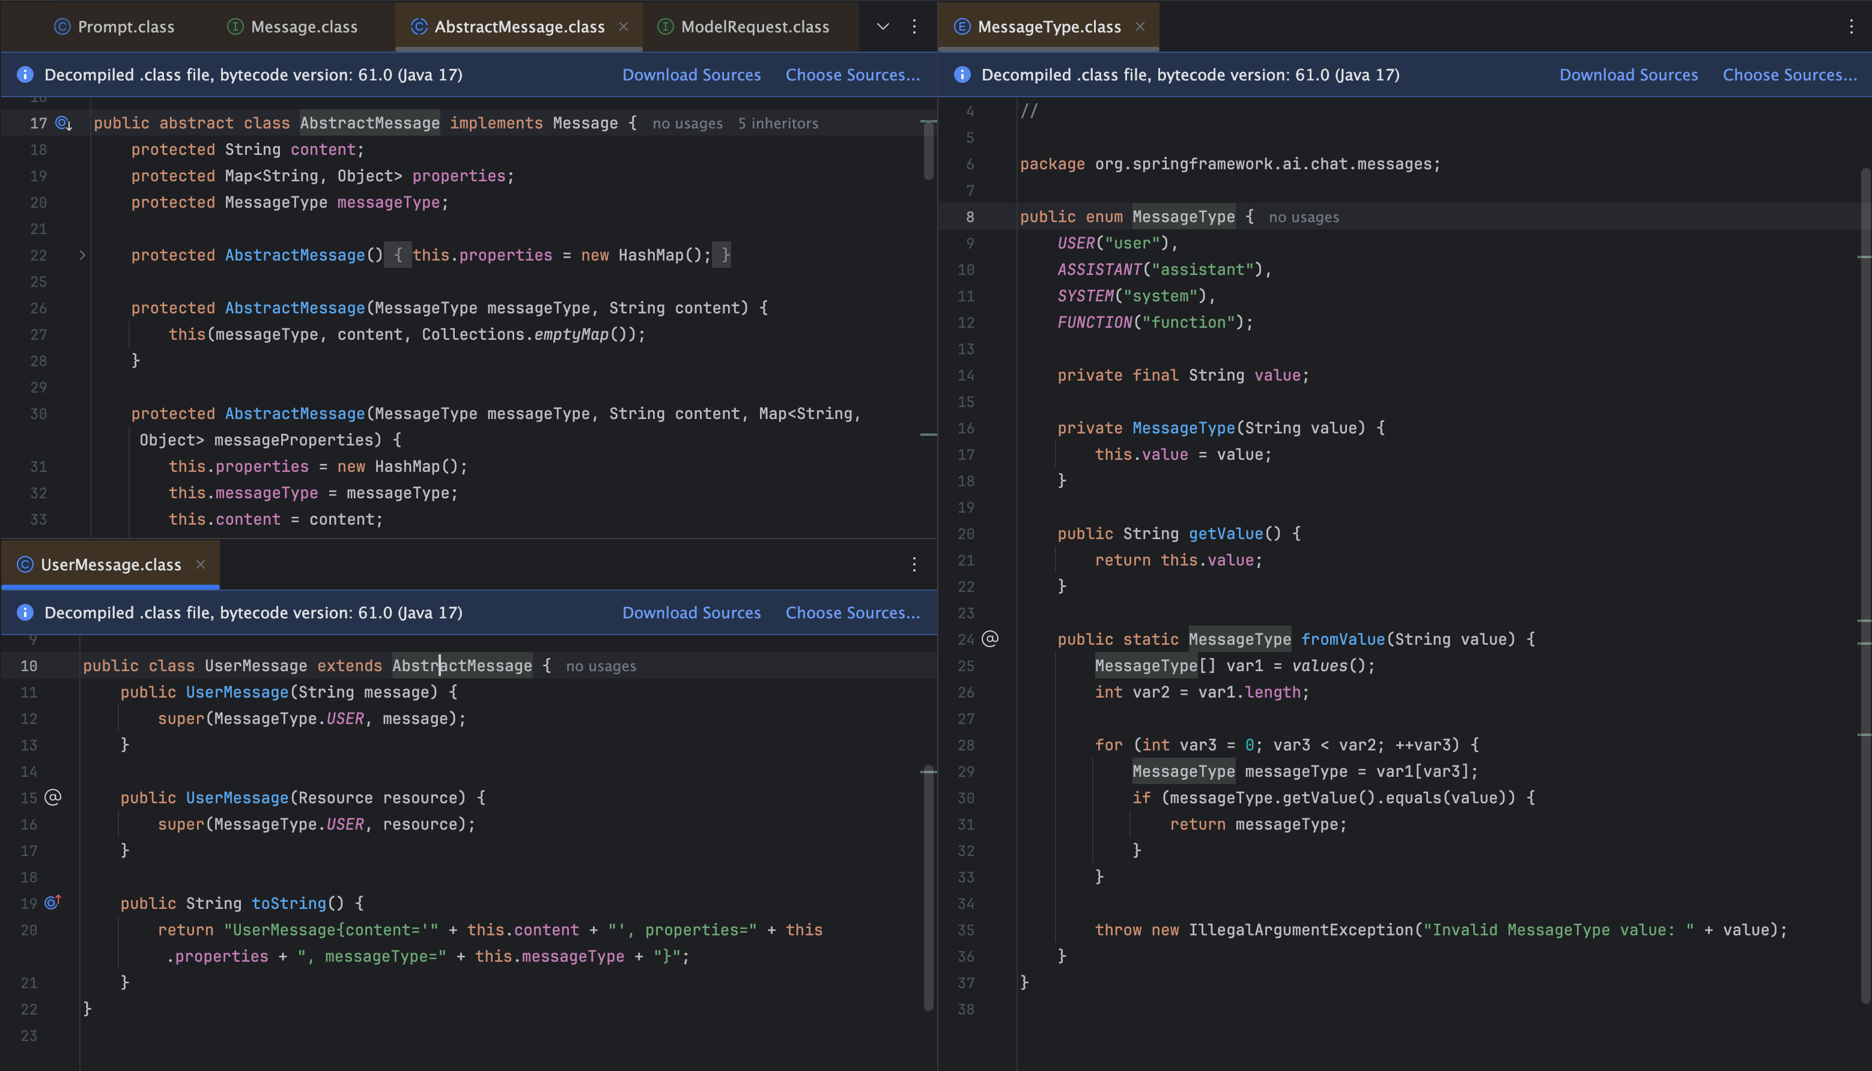Open the editor tab options beside the ModelRequest.class tab
1872x1071 pixels.
pyautogui.click(x=914, y=27)
